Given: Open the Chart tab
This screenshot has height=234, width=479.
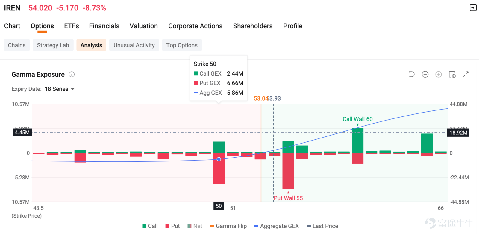Looking at the screenshot, I should coord(12,26).
